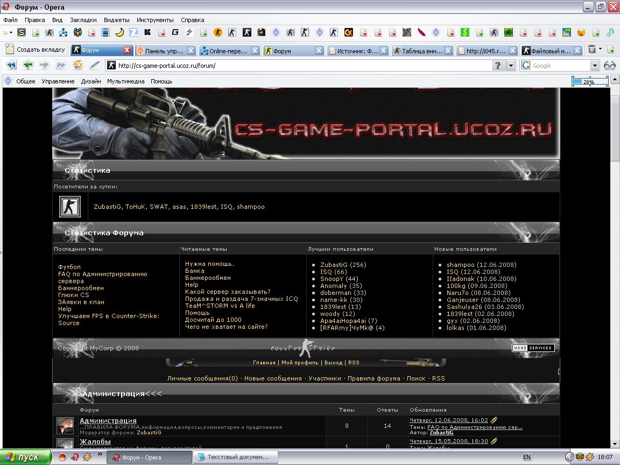Open new user shampoo (12.06.2008) link
The height and width of the screenshot is (465, 620).
pos(481,265)
